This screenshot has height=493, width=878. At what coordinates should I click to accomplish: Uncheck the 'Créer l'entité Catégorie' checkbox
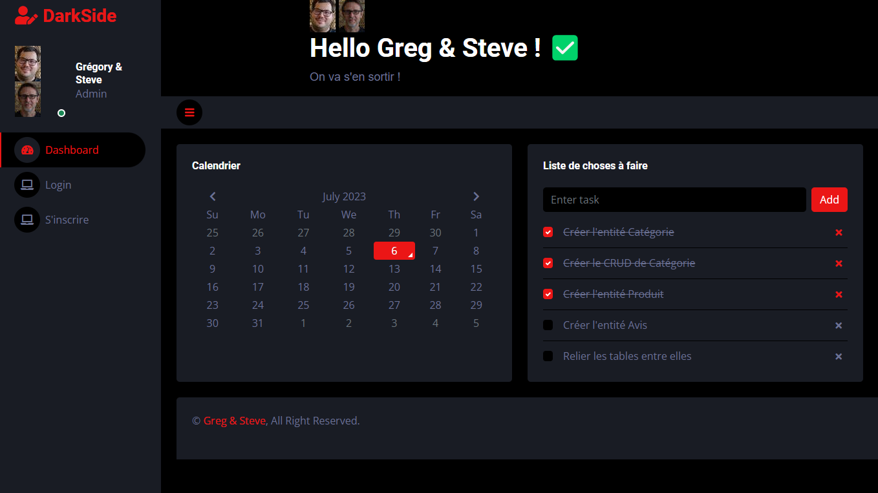[x=548, y=233]
